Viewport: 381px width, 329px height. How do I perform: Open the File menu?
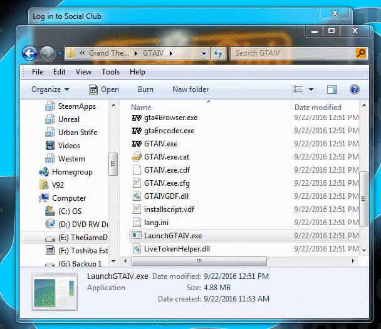coord(38,72)
